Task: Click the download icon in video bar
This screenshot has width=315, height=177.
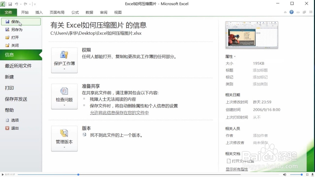Action: coord(312,174)
